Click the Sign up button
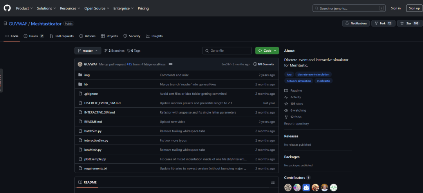 click(414, 8)
